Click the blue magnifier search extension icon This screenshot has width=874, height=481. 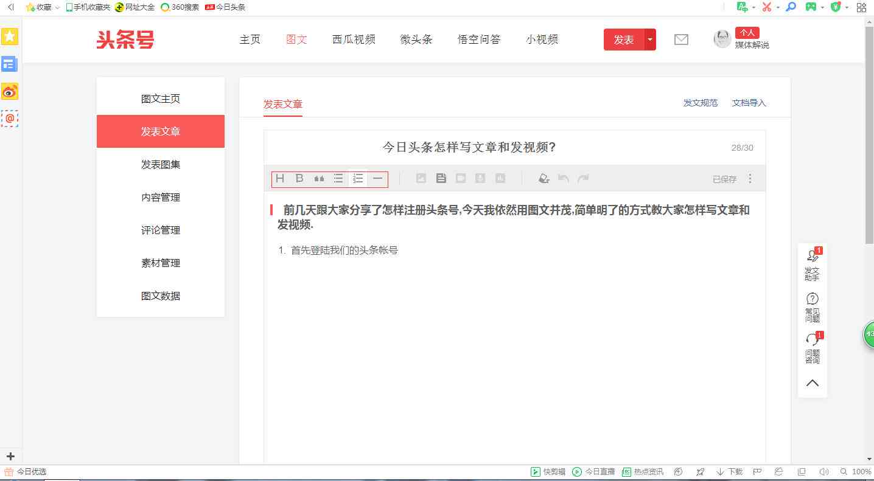click(x=791, y=7)
